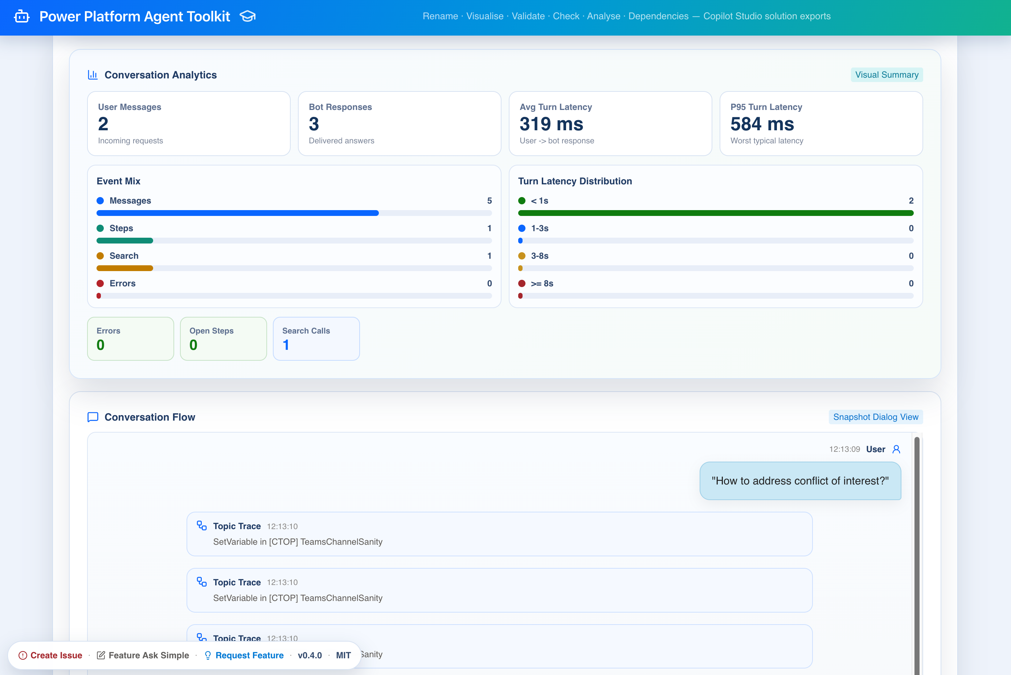Image resolution: width=1011 pixels, height=675 pixels.
Task: Click the speech bubble icon beside Conversation Flow
Action: 93,417
